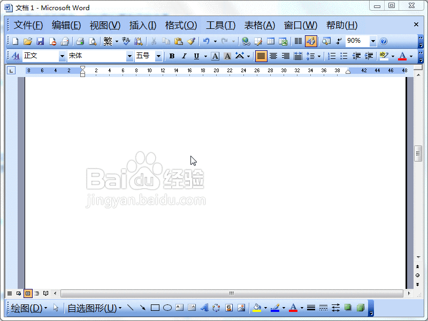428x321 pixels.
Task: Switch to Outline view
Action: (37, 293)
